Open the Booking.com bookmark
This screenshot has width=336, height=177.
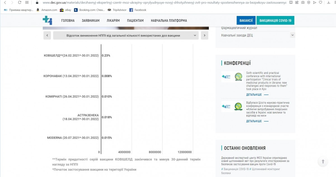89,10
